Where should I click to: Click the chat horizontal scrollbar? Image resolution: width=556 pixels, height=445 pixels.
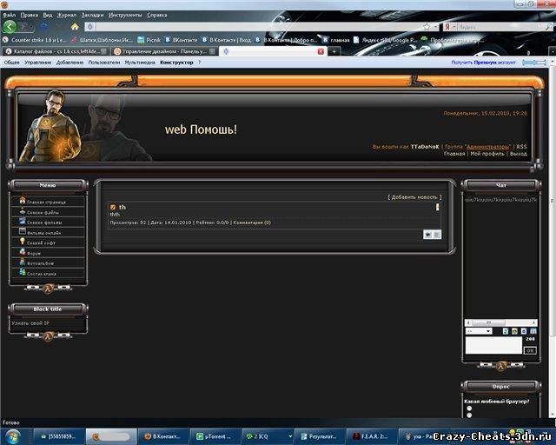(500, 322)
